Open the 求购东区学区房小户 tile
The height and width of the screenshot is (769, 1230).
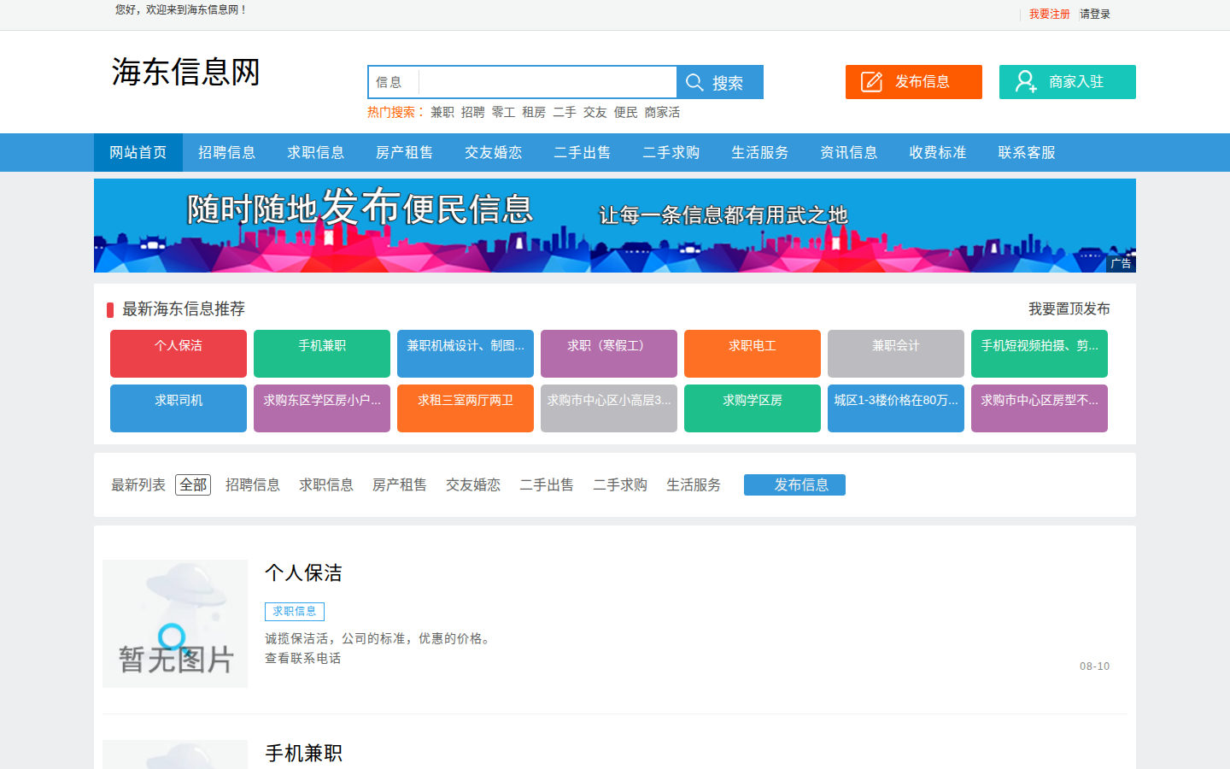click(322, 408)
